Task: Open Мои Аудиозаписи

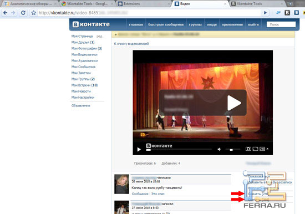Action: click(x=84, y=60)
